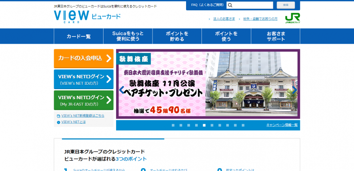Open VIEW's NET新規登録はこちら link

click(83, 116)
